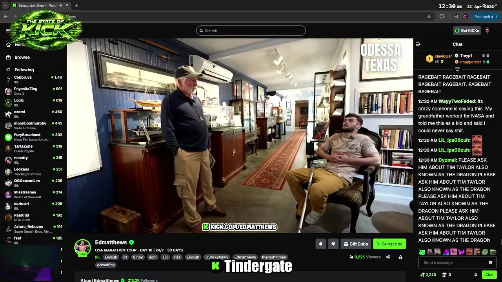Click the Browse sidebar icon
Viewport: 502px width, 282px height.
tap(8, 57)
